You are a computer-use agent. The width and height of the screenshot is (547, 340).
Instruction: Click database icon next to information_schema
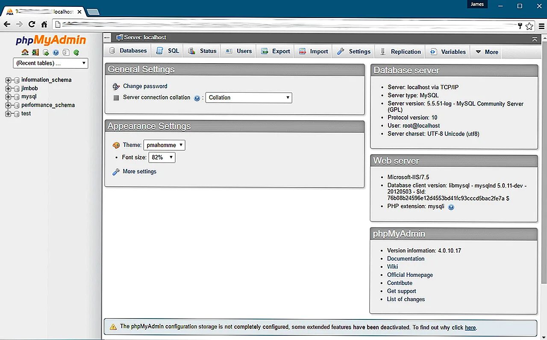tap(17, 80)
